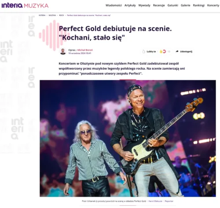Open the Gatunki navigation item
Viewport: 220px width, 208px height.
coord(172,5)
